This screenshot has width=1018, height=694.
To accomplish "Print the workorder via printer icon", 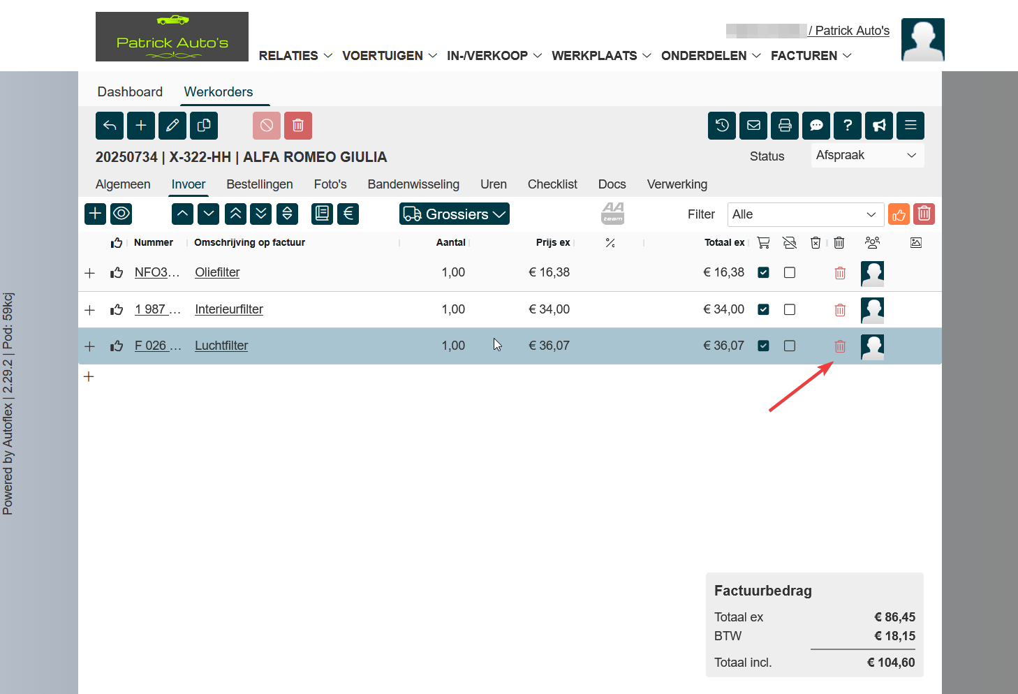I will click(785, 126).
